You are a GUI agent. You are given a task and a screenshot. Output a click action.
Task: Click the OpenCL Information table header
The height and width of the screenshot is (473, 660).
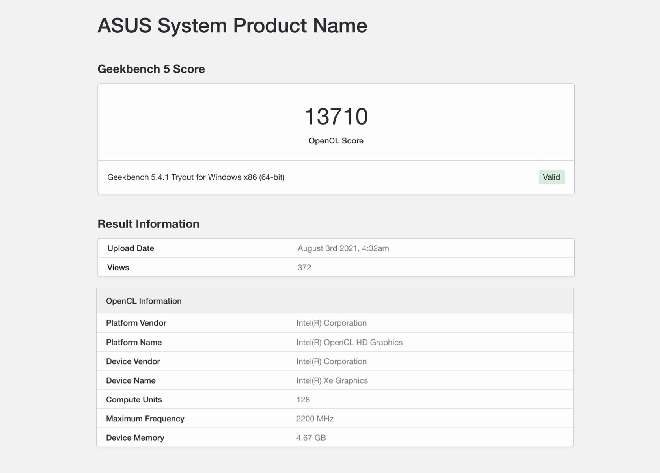(144, 301)
